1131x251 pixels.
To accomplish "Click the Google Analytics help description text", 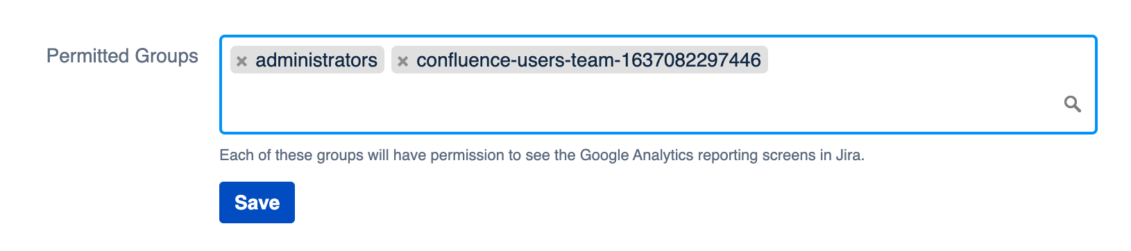I will (x=542, y=155).
